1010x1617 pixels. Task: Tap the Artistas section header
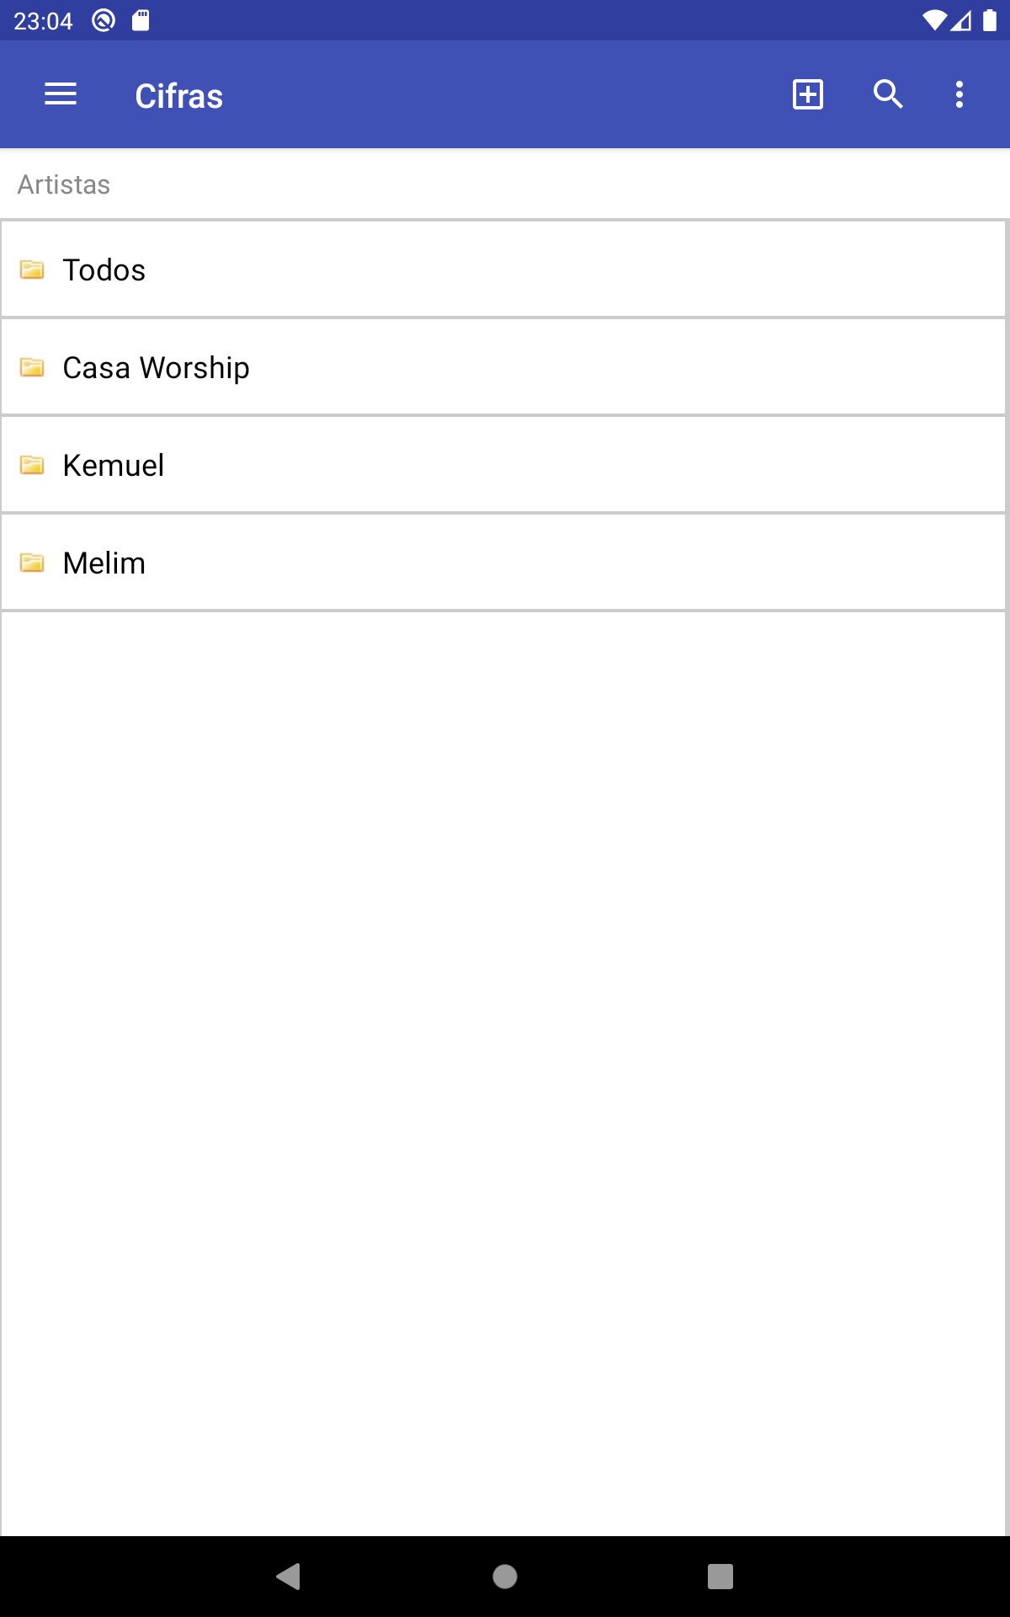(x=64, y=184)
